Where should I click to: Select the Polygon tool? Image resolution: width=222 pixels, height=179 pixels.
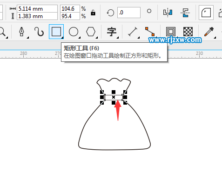(x=91, y=32)
